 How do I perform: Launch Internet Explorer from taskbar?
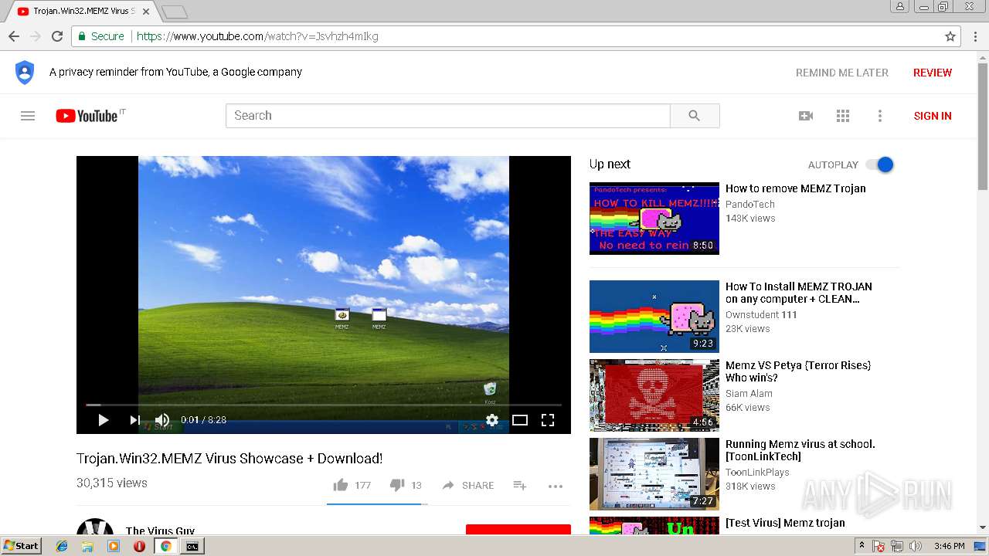point(62,546)
